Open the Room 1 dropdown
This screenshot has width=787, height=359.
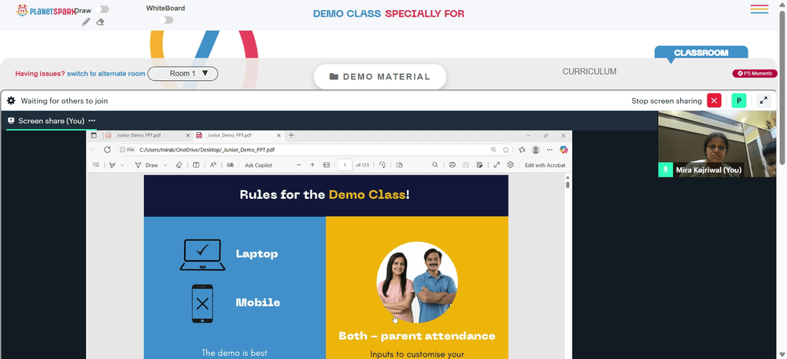183,74
